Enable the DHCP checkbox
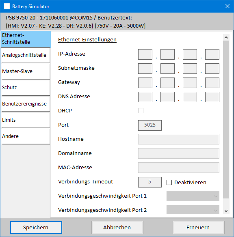This screenshot has width=234, height=237. pos(141,110)
